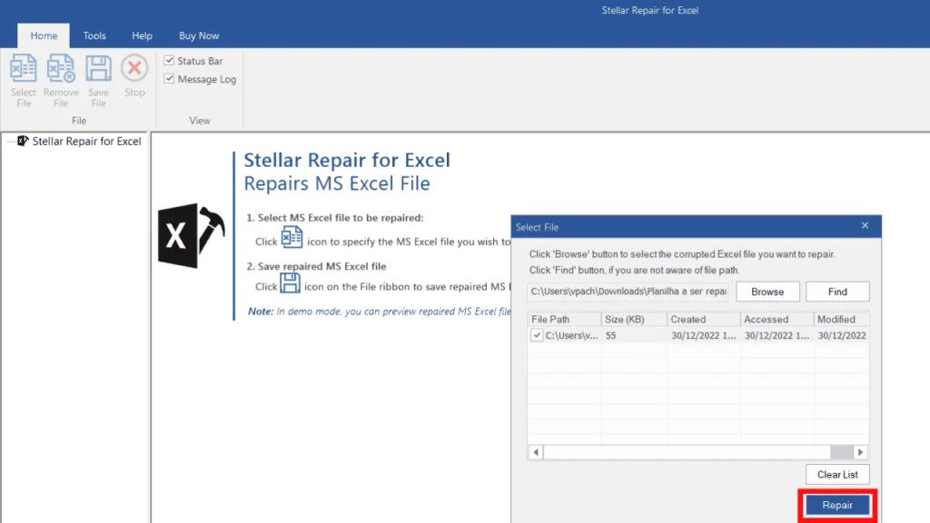
Task: Open the Tools ribbon tab
Action: point(94,36)
